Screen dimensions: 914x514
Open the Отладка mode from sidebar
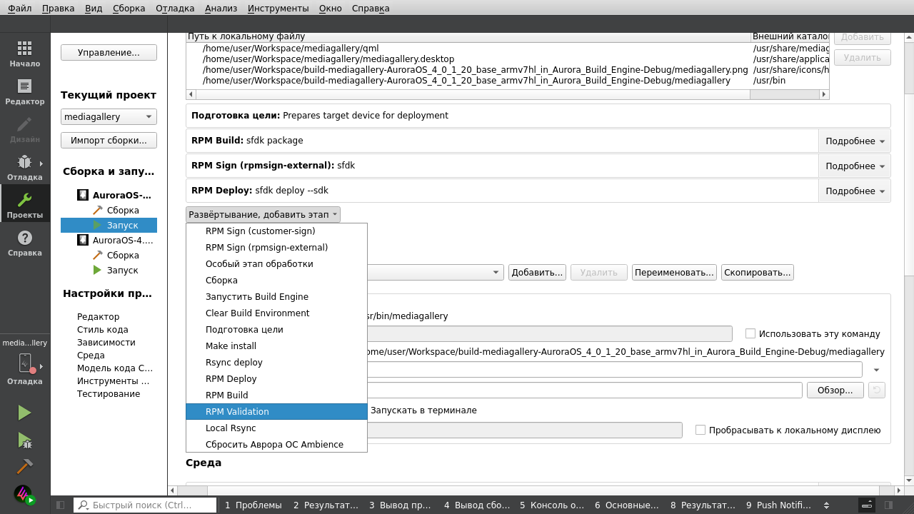tap(25, 167)
